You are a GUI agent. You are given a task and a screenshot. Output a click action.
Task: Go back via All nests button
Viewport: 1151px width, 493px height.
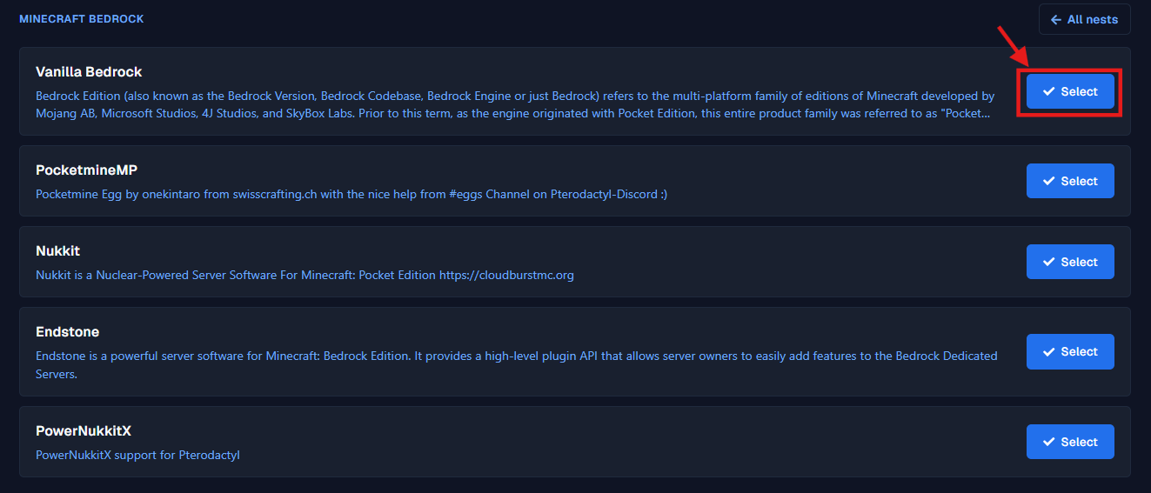pos(1084,19)
